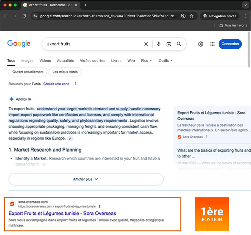Toggle the 'Ouvert actuellement' filter chip
This screenshot has height=235, width=251.
click(x=28, y=72)
